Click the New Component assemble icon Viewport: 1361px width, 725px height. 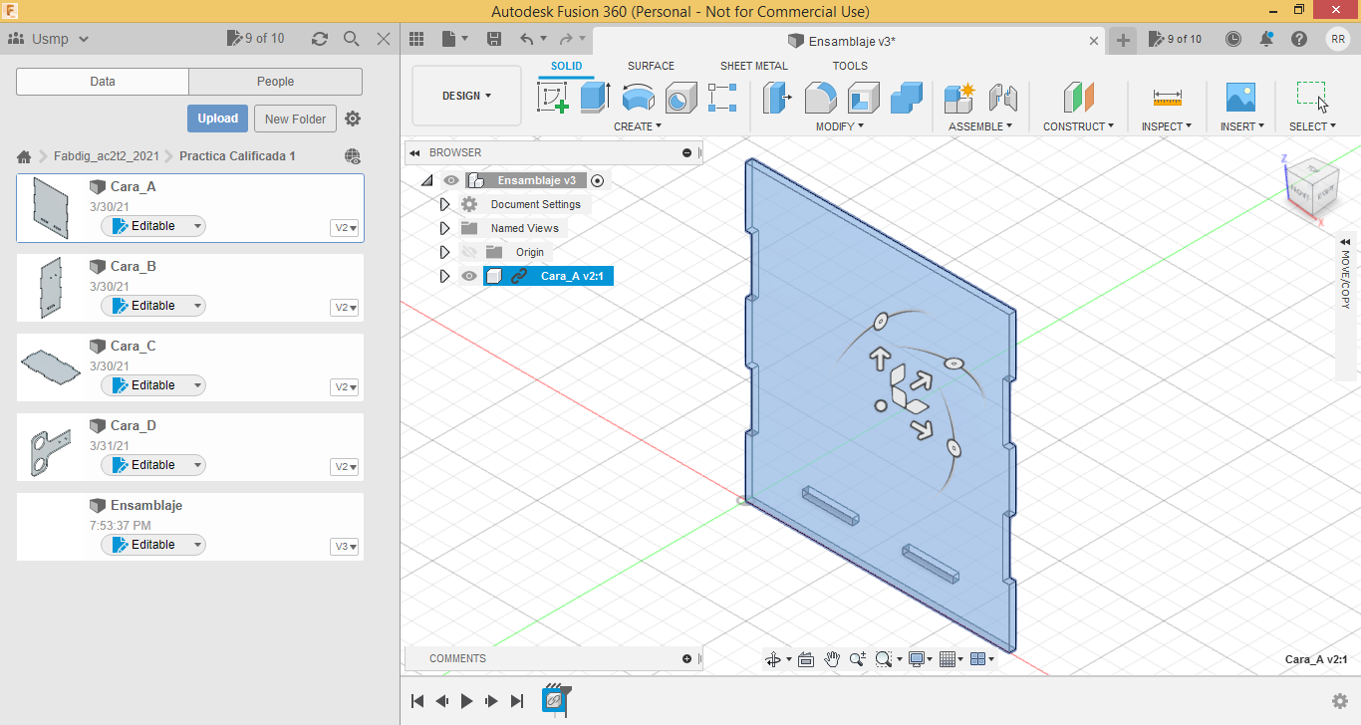[959, 98]
